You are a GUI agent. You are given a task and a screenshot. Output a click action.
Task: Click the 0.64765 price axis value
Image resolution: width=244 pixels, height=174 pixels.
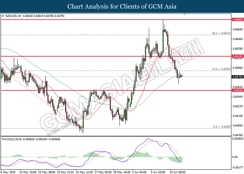click(x=238, y=135)
